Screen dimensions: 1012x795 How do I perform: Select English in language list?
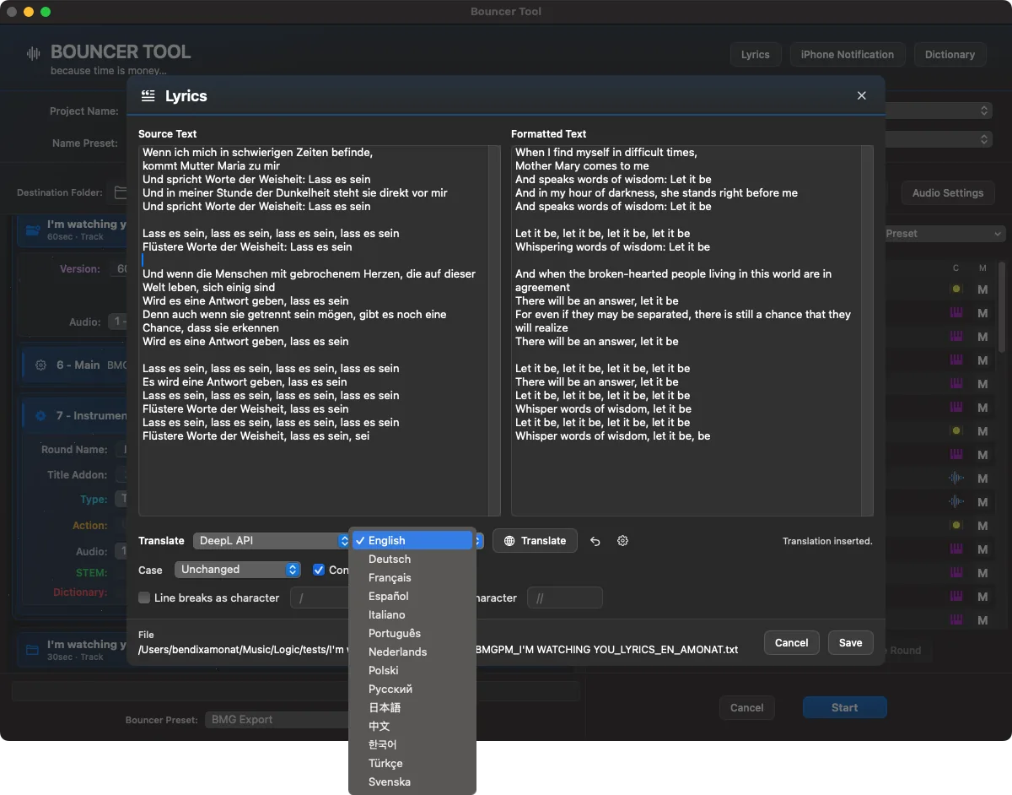pyautogui.click(x=413, y=541)
